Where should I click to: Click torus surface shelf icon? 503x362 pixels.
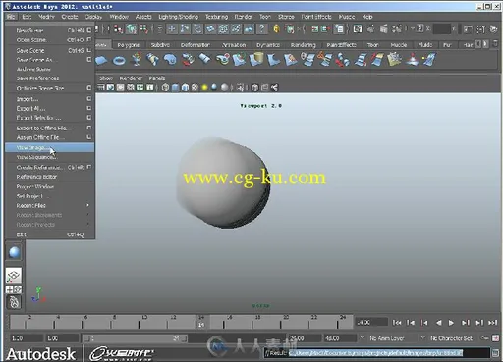tap(119, 60)
